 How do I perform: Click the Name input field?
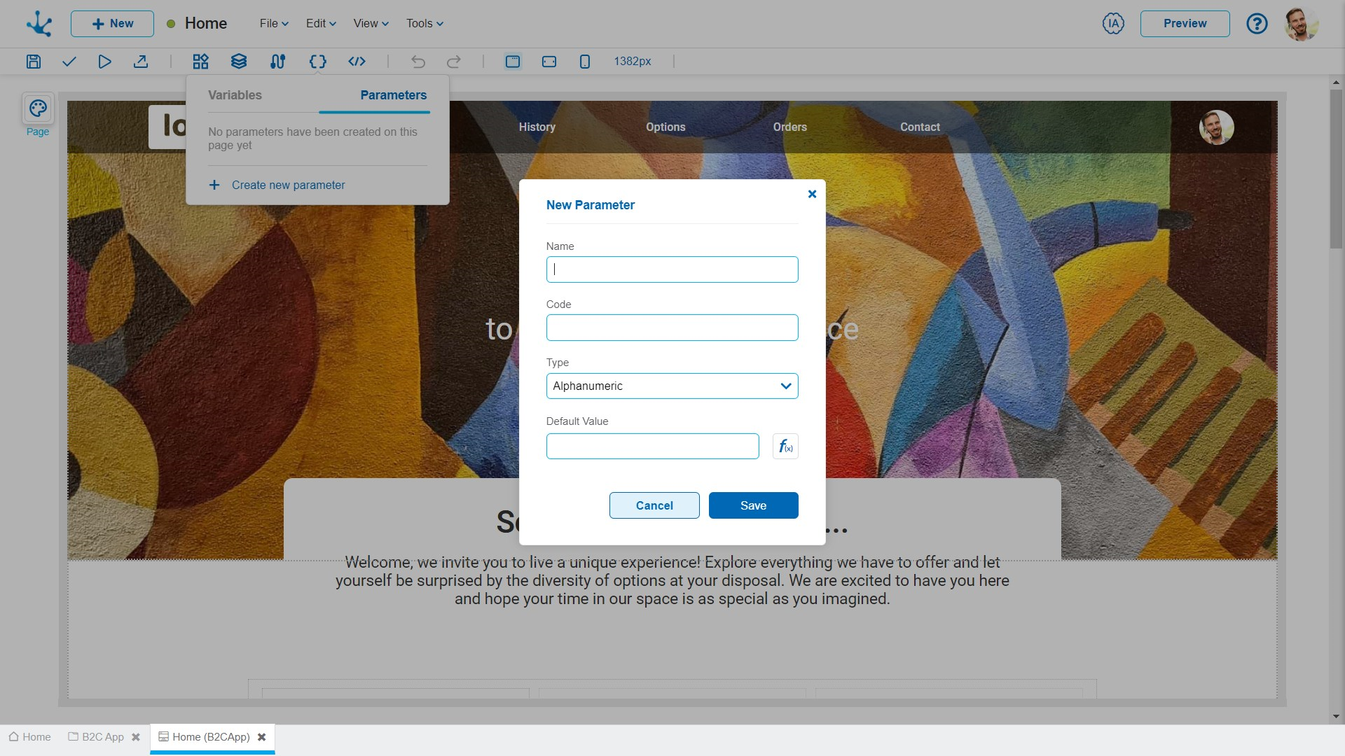672,269
